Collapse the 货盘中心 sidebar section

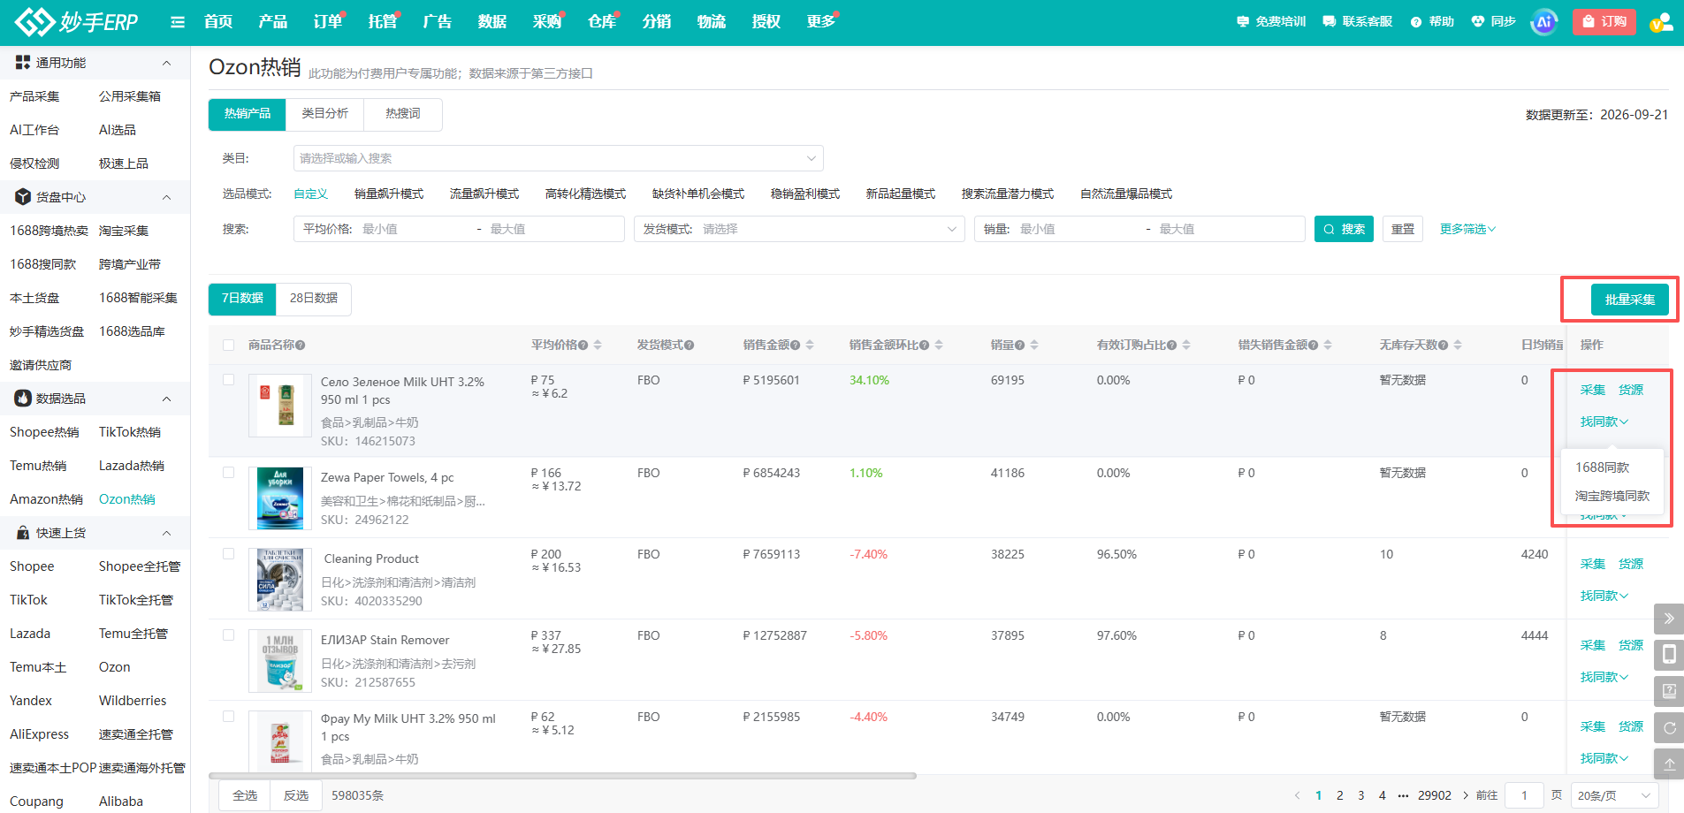pyautogui.click(x=166, y=197)
